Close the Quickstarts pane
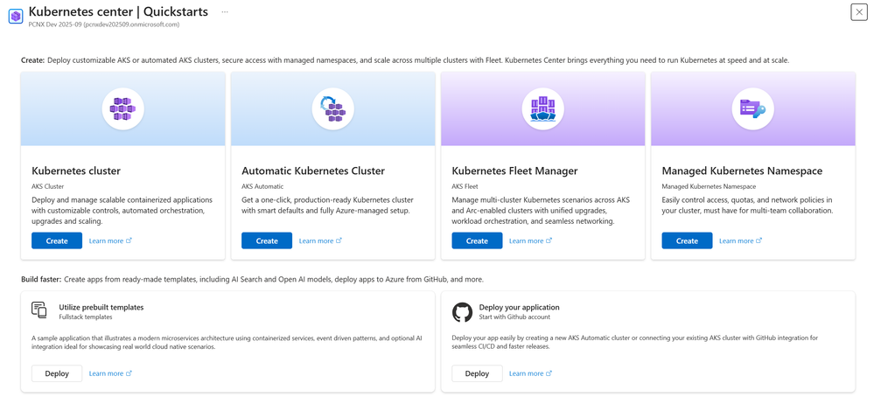 tap(858, 11)
